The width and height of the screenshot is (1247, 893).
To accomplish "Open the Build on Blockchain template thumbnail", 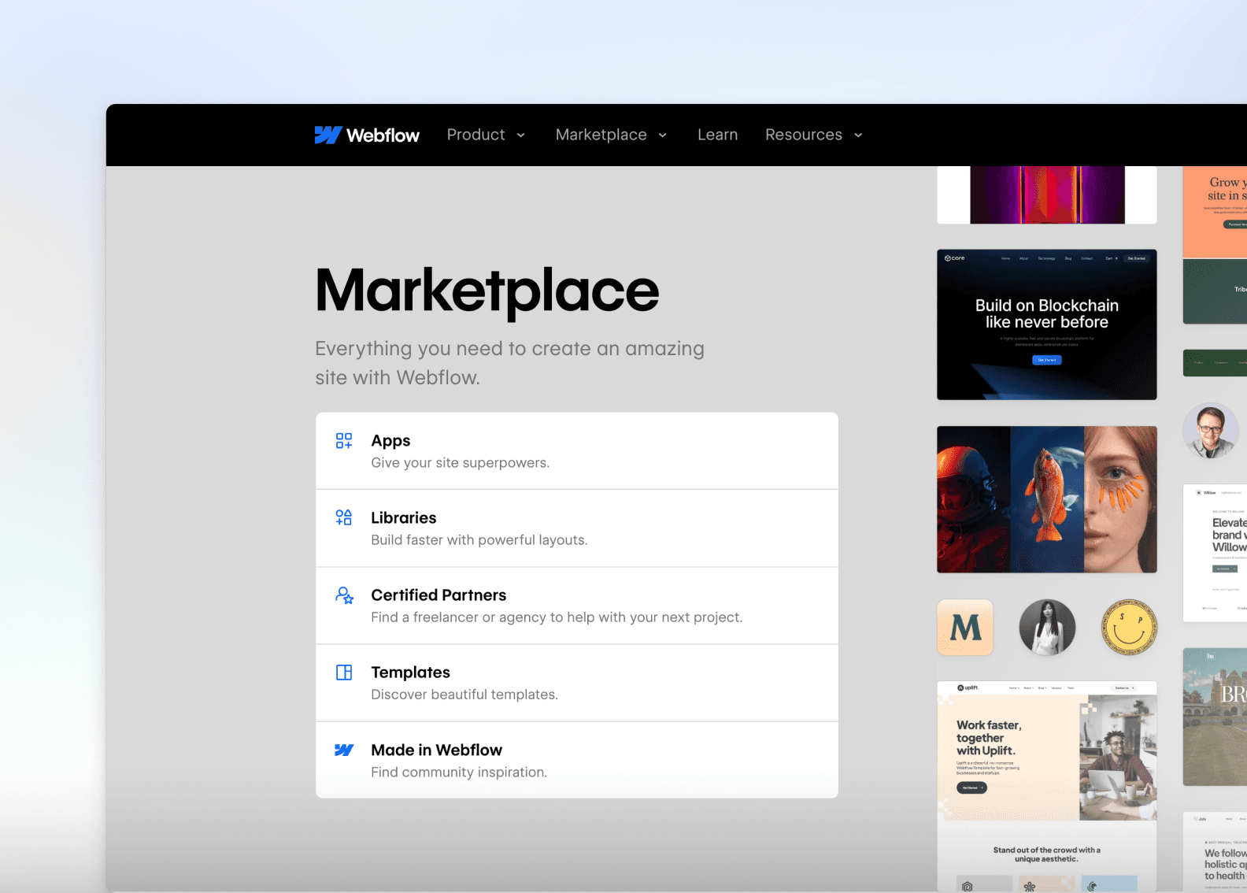I will [1047, 324].
